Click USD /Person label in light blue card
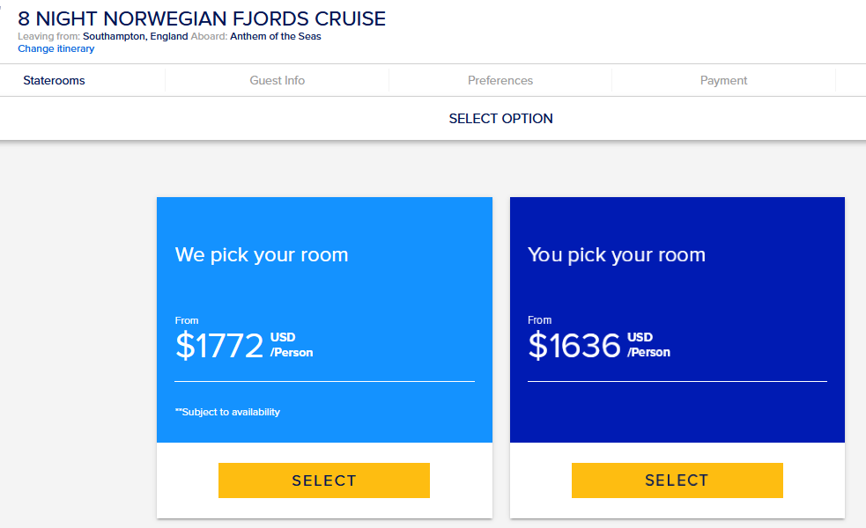This screenshot has width=866, height=528. [291, 345]
